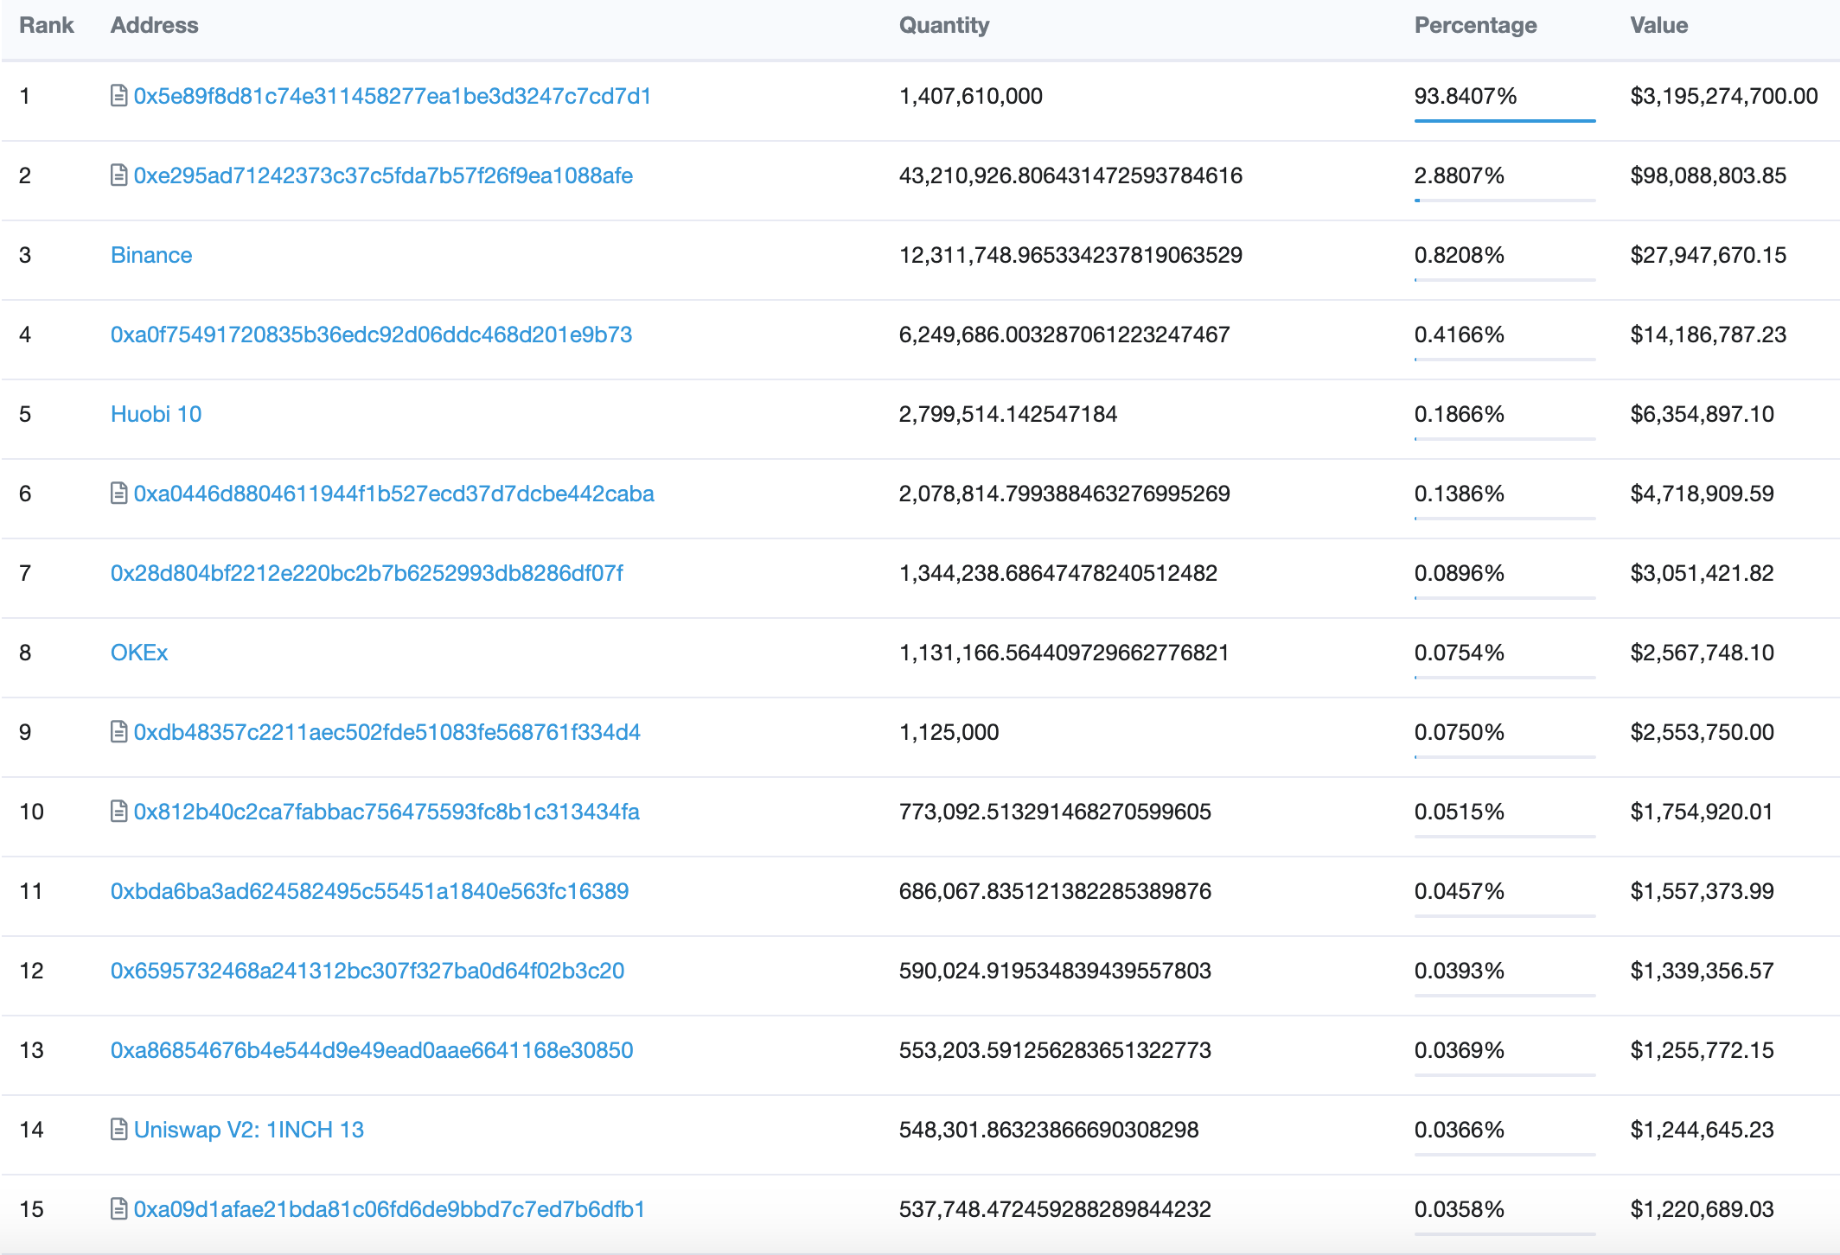
Task: Open address 0xe295ad71242373c37c5fda7b57f26f9ea1088afe
Action: click(x=383, y=175)
